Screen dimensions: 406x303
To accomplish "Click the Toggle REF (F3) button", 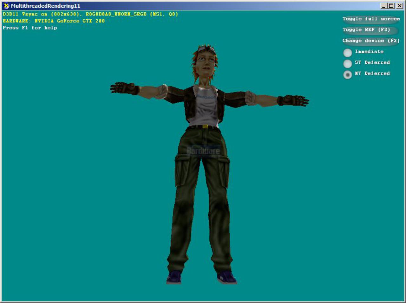I will click(370, 30).
